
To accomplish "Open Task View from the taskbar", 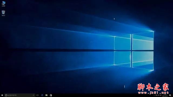I will (38, 95).
